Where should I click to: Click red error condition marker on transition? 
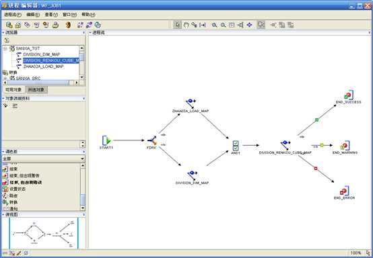coord(316,168)
